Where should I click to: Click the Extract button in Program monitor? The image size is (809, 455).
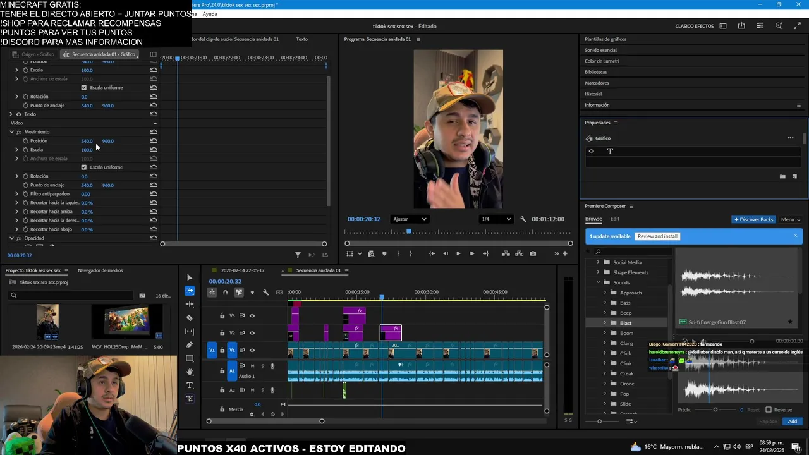519,253
